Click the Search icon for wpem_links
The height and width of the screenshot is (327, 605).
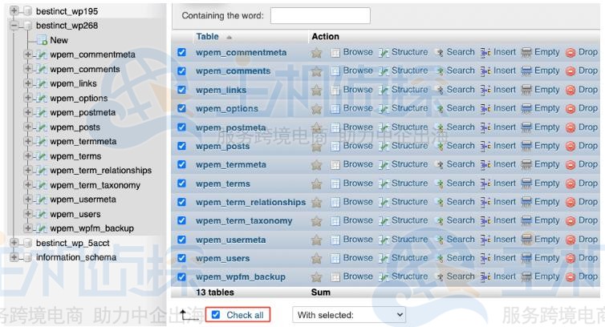pyautogui.click(x=439, y=91)
